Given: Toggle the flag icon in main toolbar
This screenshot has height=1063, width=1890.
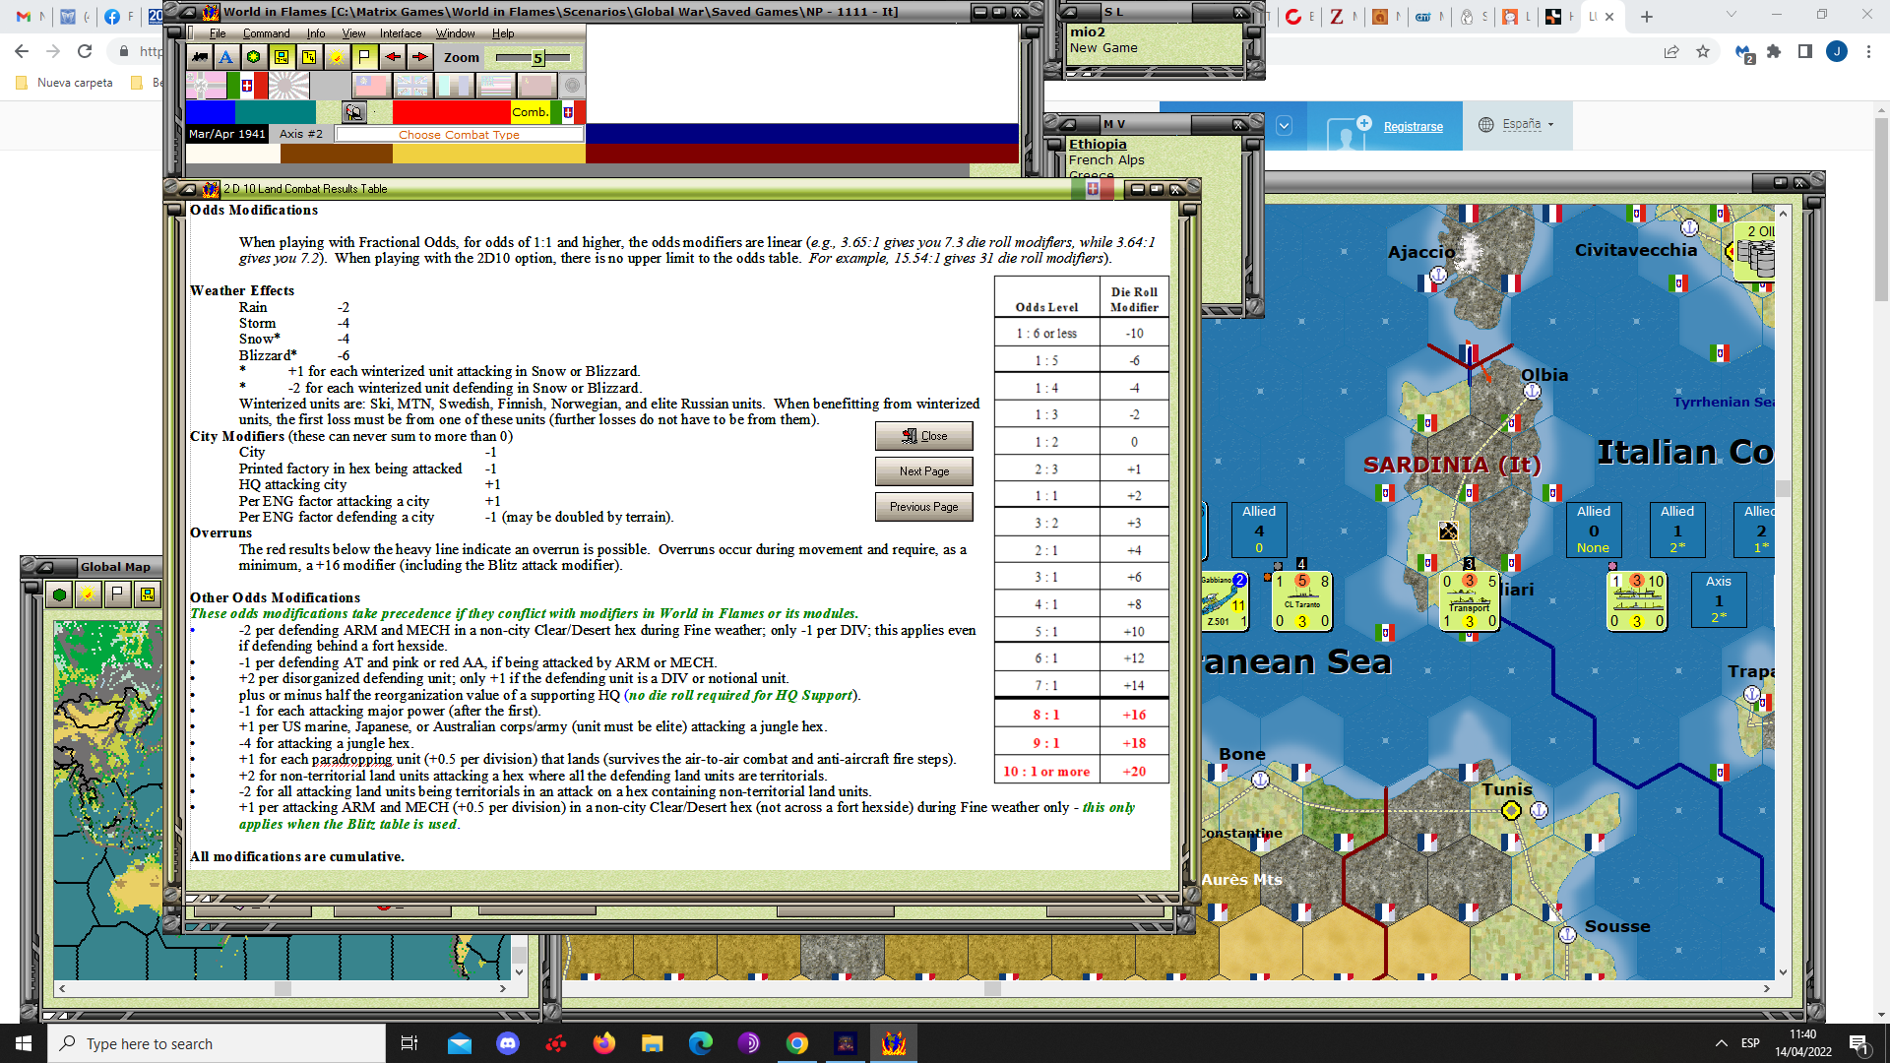Looking at the screenshot, I should click(364, 57).
